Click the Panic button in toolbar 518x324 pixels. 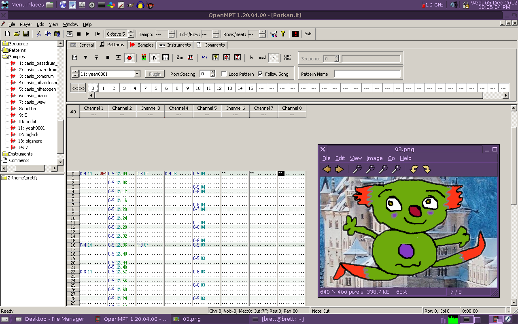tap(308, 34)
